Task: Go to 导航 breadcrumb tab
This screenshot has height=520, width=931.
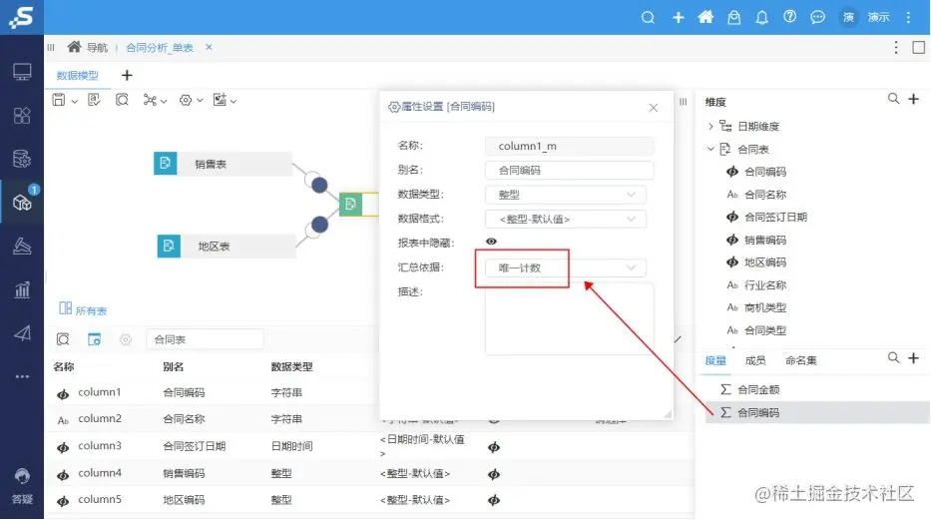Action: click(87, 47)
